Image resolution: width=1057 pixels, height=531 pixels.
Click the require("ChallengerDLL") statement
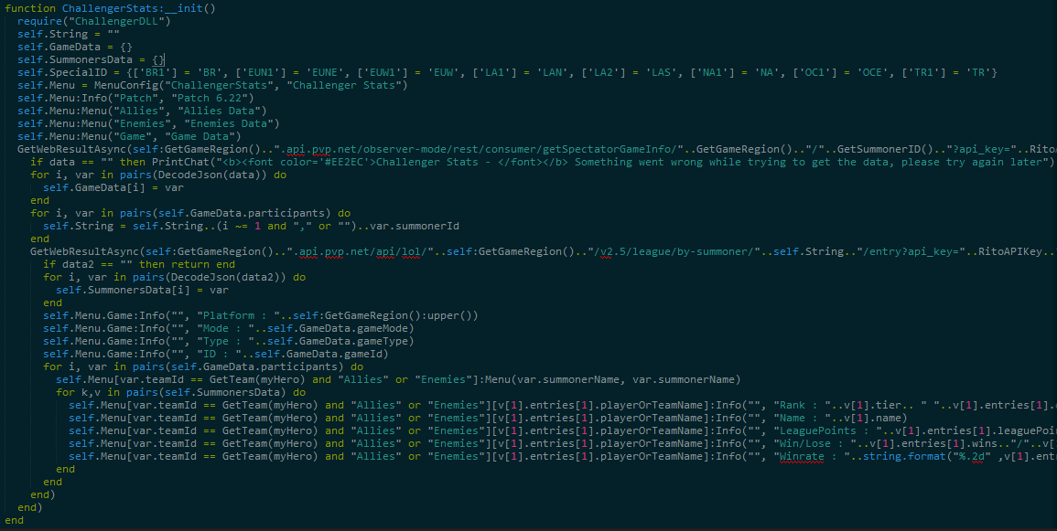coord(93,21)
